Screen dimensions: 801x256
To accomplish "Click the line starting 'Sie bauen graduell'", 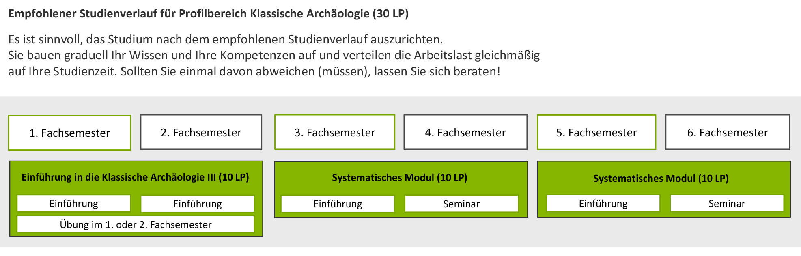I will coord(273,55).
